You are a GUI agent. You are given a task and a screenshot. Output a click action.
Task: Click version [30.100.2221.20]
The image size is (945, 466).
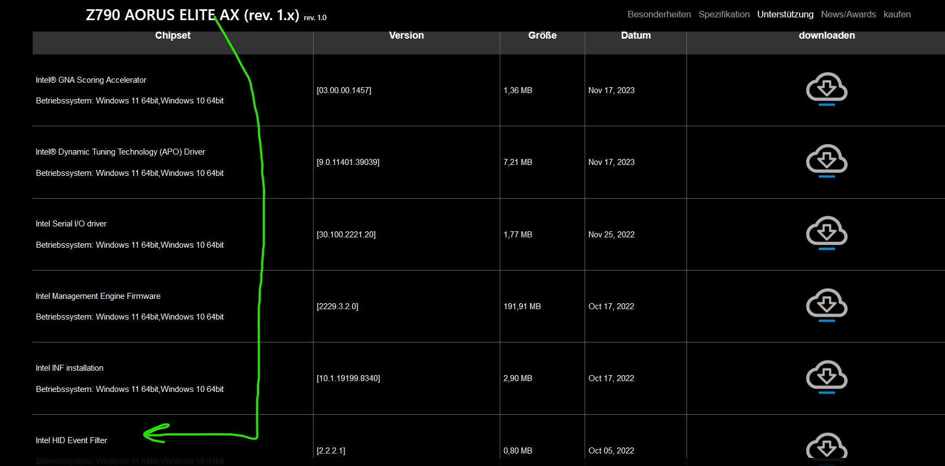tap(346, 235)
